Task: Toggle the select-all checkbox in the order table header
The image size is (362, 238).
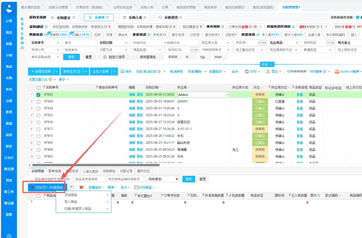Action: pyautogui.click(x=38, y=88)
